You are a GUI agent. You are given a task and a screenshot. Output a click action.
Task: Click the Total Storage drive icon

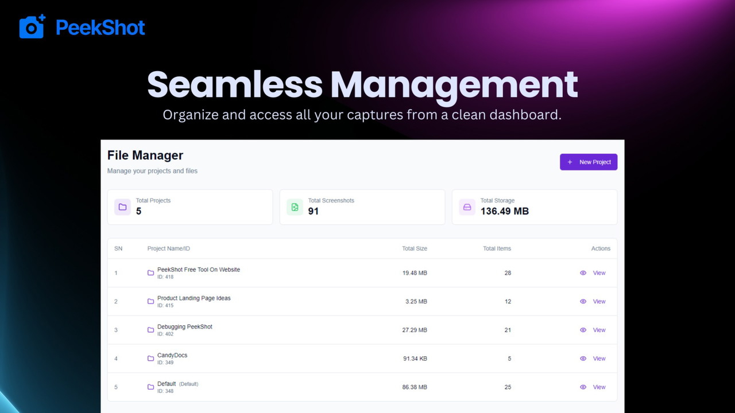pyautogui.click(x=467, y=207)
